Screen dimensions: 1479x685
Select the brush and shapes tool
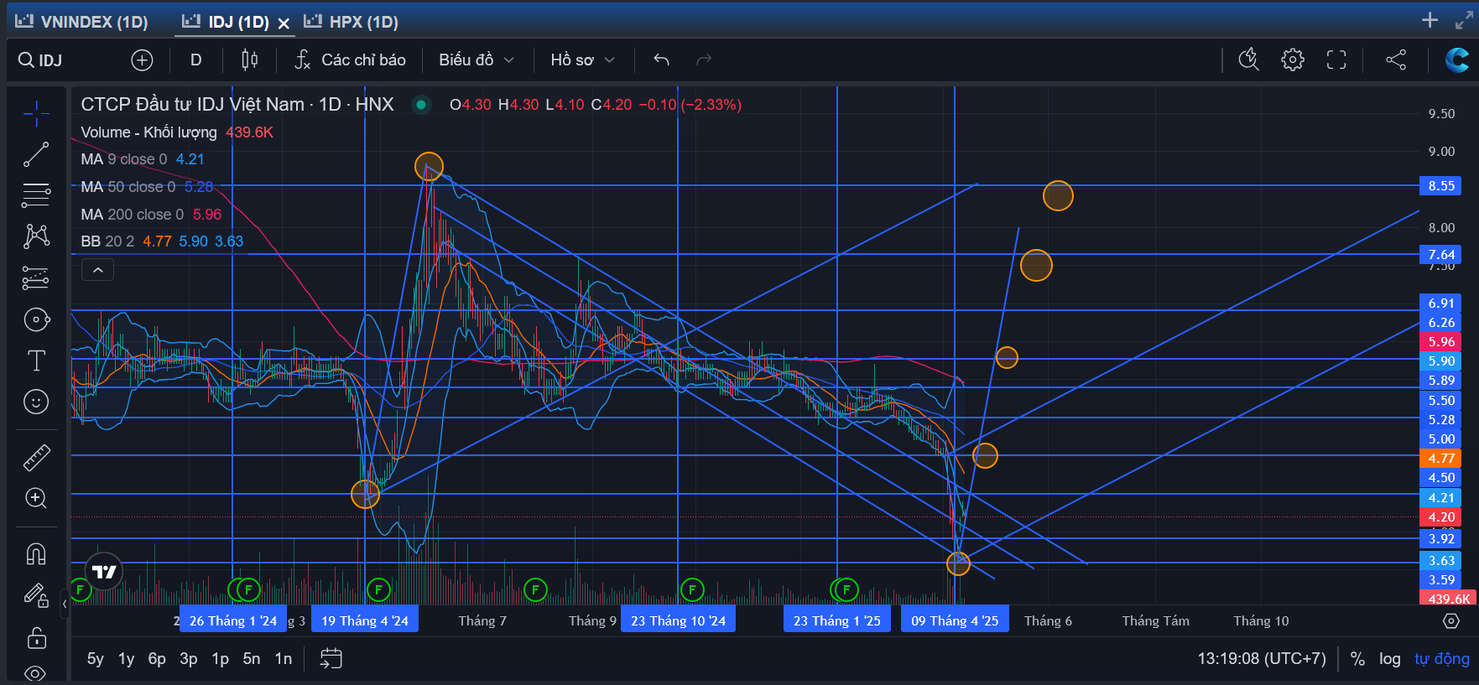click(36, 319)
